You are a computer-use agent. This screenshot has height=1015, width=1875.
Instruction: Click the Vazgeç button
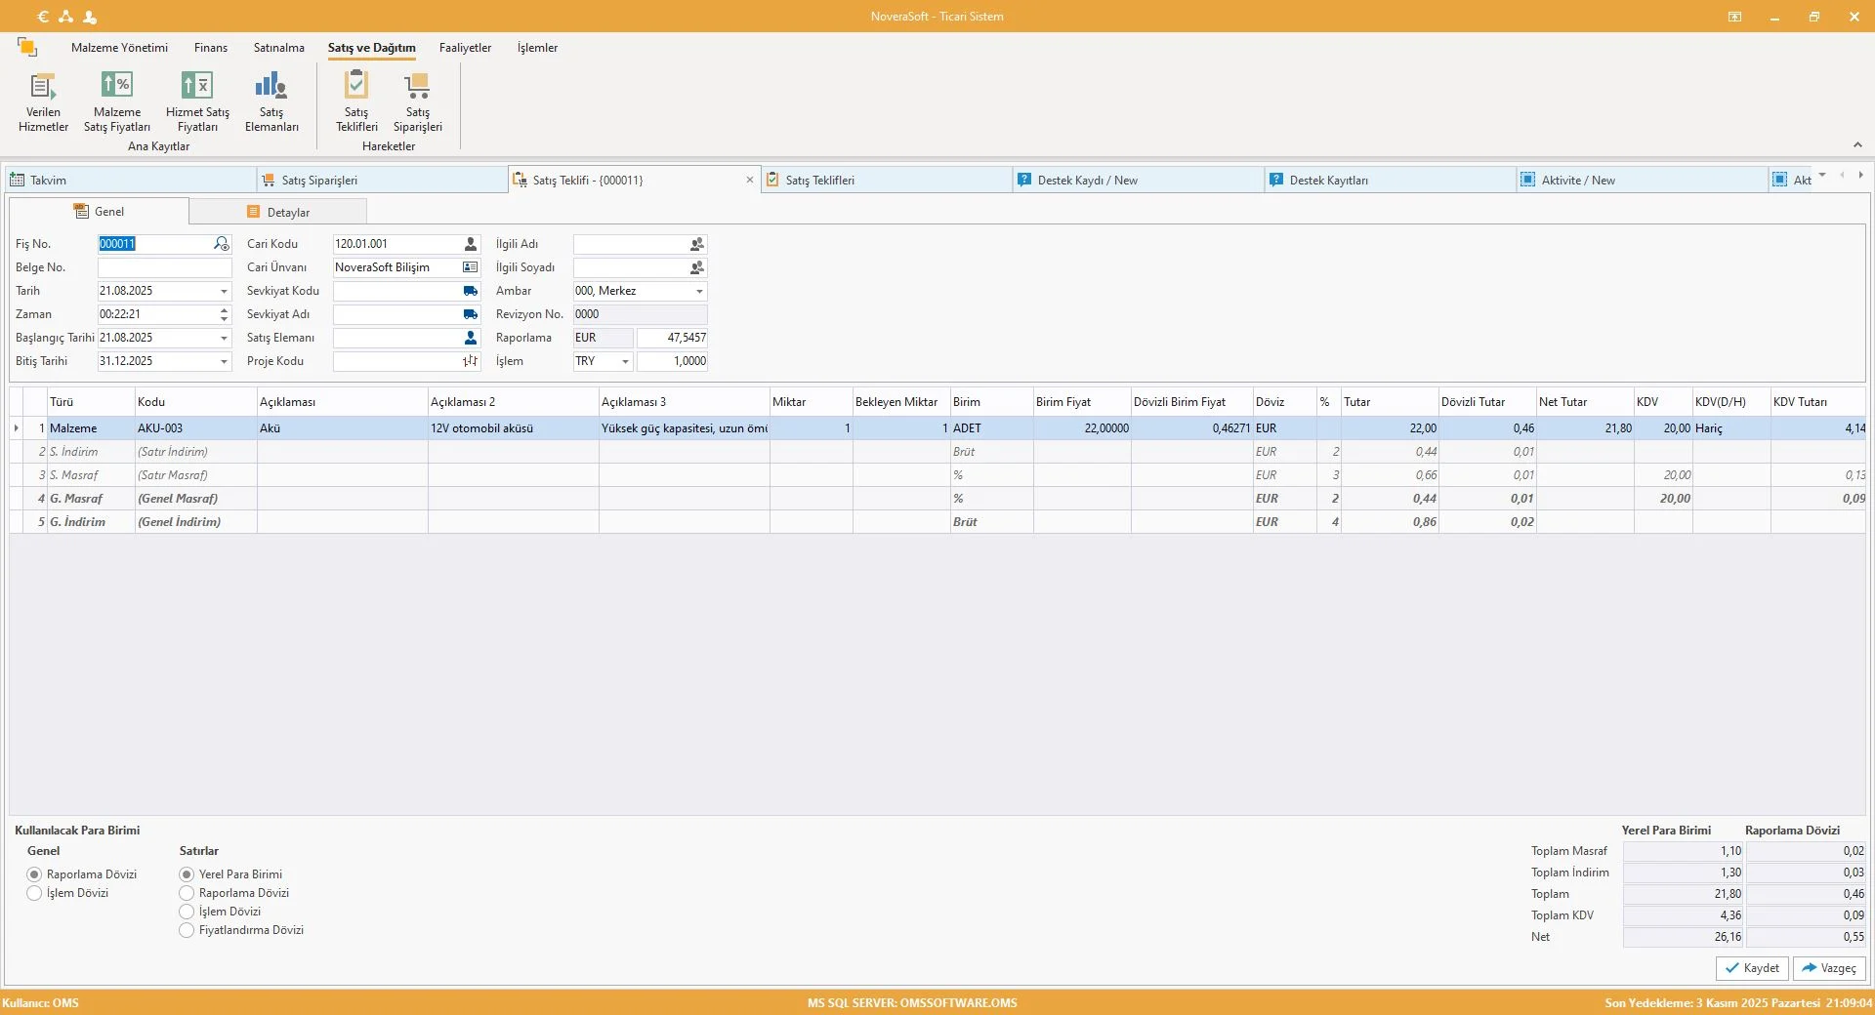1829,968
